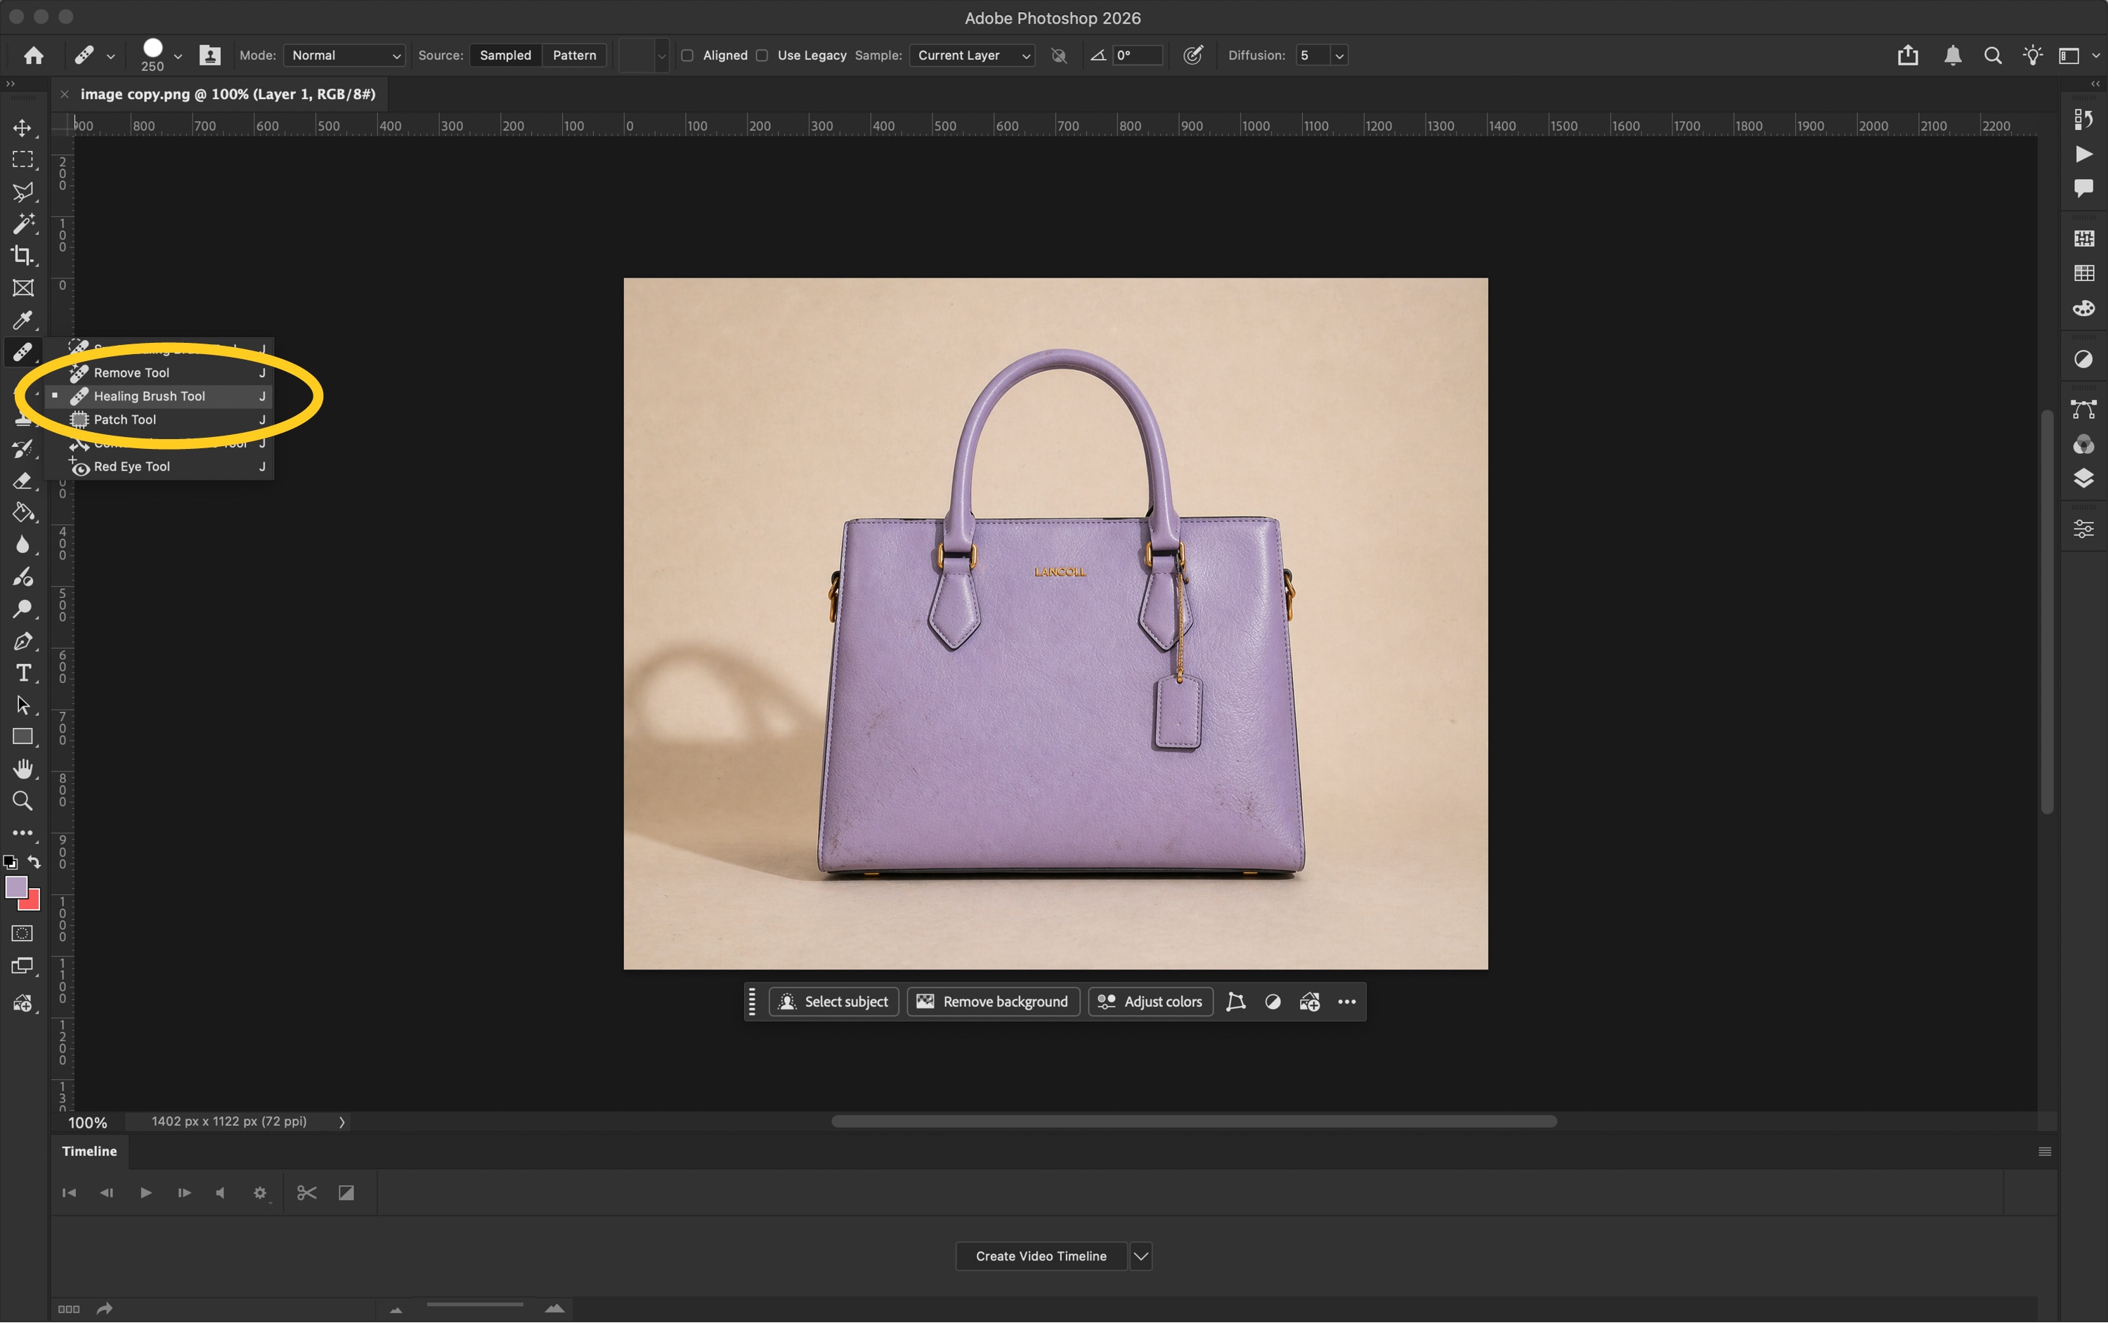2108x1323 pixels.
Task: Enable the Aligned checkbox
Action: (688, 55)
